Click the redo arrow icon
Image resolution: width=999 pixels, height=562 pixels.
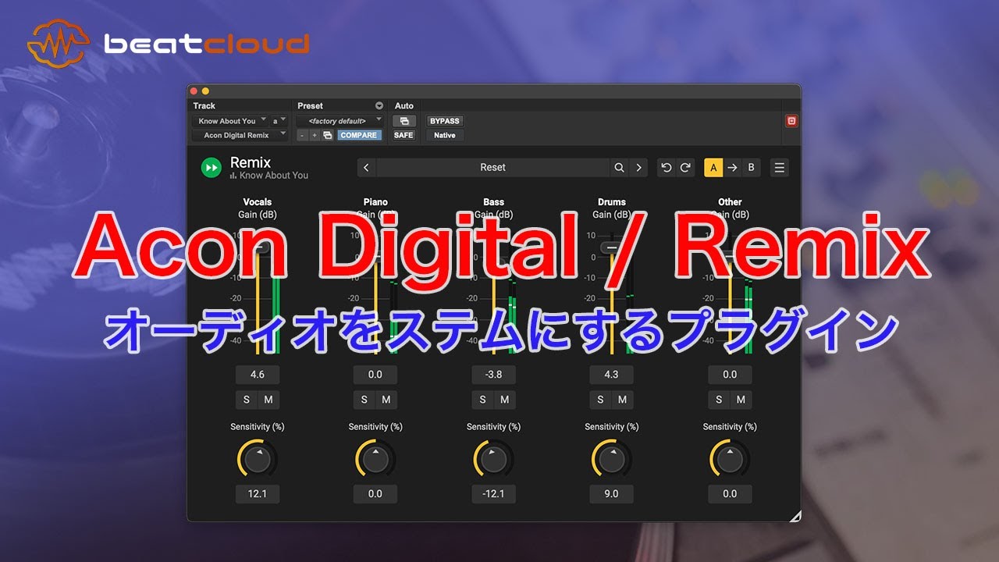click(685, 167)
